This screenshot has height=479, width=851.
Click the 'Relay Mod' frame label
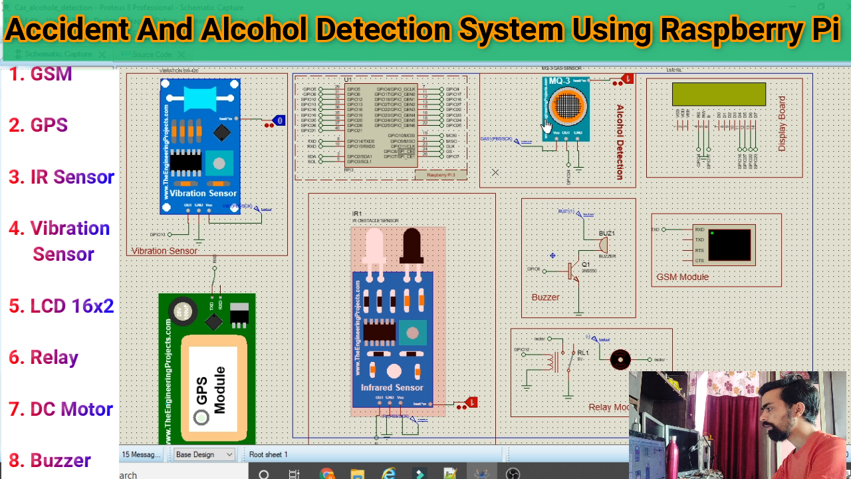(x=609, y=407)
